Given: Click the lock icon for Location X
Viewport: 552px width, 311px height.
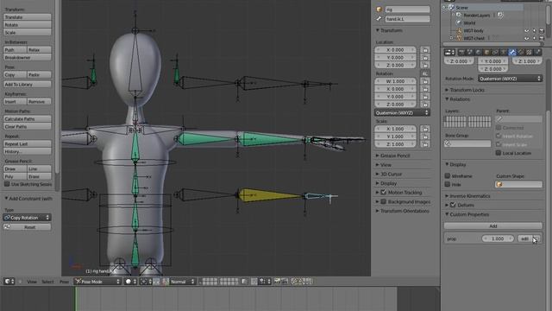Looking at the screenshot, I should click(x=425, y=50).
